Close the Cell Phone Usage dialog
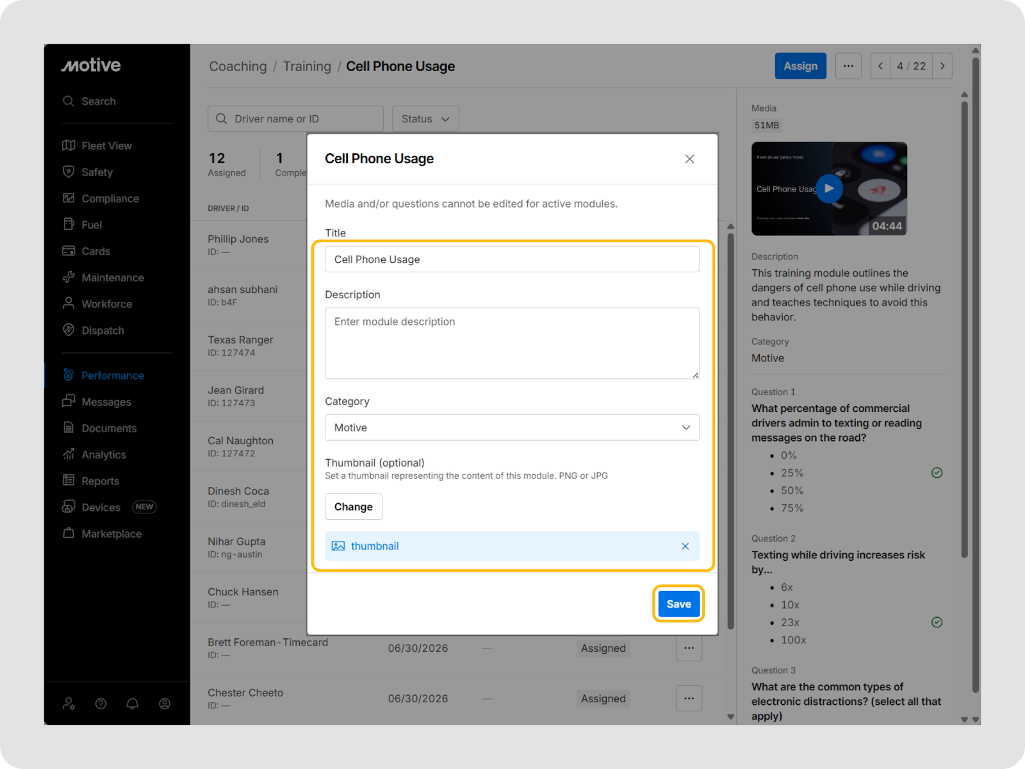 pos(689,159)
